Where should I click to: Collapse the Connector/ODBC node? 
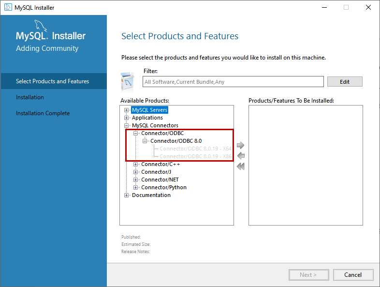pyautogui.click(x=135, y=134)
